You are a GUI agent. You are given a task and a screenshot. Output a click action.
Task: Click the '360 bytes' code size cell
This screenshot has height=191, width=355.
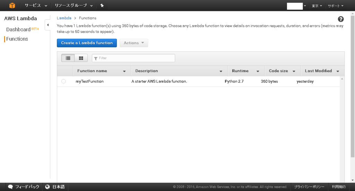click(269, 82)
